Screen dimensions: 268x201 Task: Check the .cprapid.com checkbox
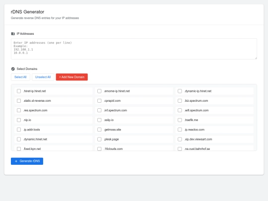pyautogui.click(x=99, y=101)
